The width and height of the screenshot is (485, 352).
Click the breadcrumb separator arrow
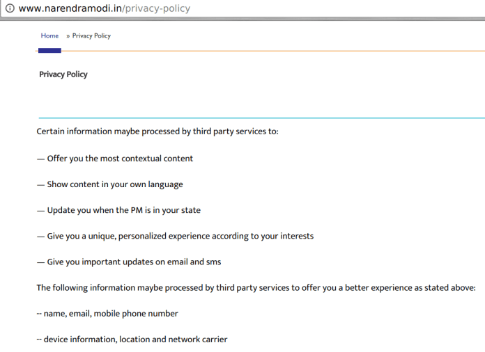[68, 35]
